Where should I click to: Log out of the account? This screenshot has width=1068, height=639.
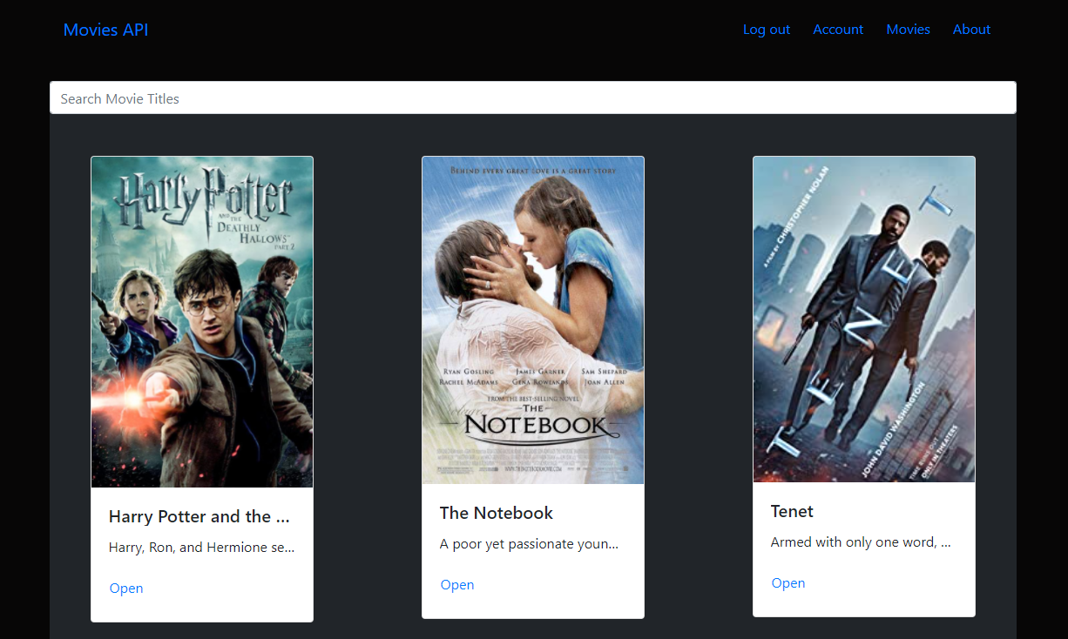pos(767,30)
